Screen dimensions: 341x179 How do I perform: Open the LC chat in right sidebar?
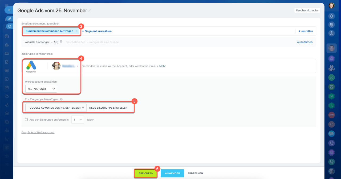[331, 78]
